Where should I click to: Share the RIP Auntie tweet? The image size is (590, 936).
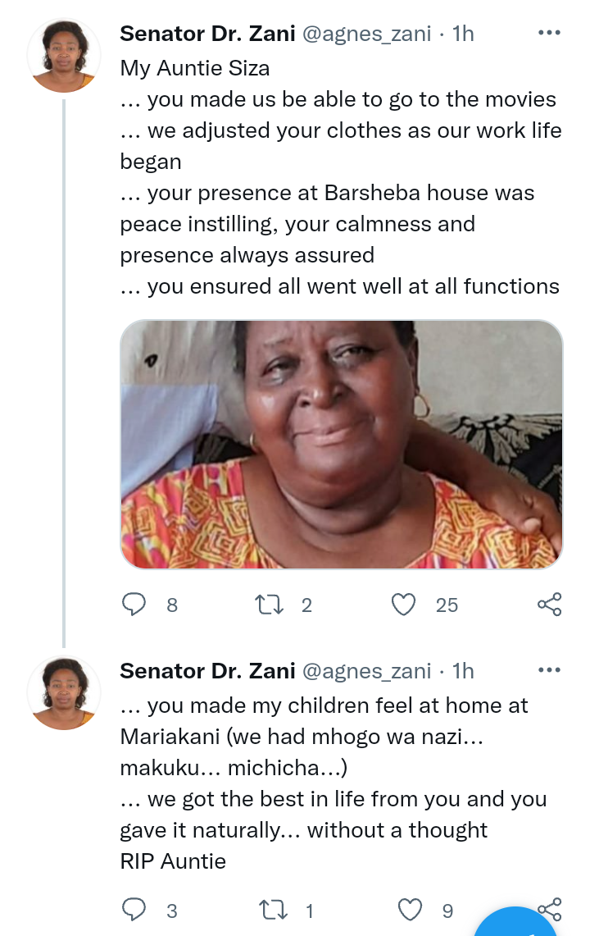(x=549, y=909)
